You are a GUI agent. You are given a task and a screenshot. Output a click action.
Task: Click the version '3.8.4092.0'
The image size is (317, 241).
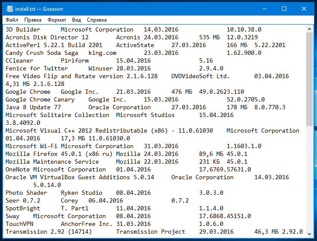[23, 123]
